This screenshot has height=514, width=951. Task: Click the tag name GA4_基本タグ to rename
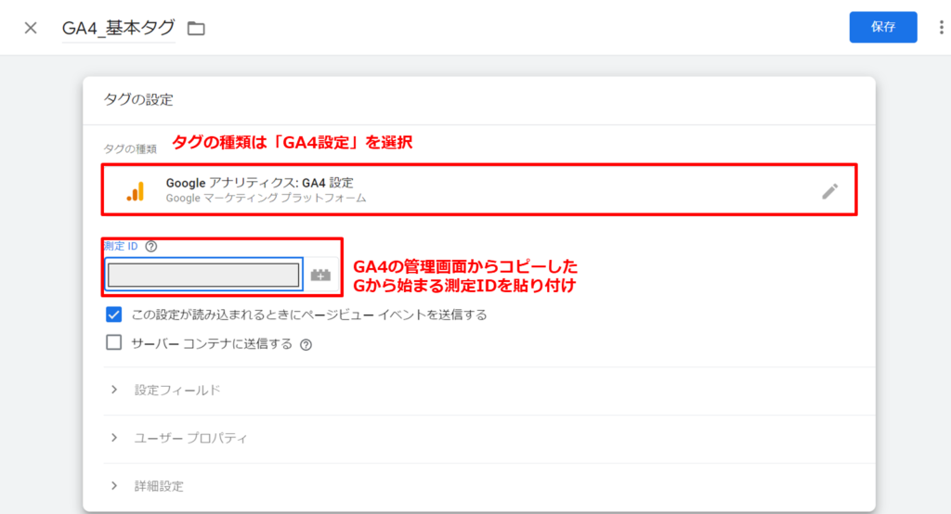pos(118,28)
